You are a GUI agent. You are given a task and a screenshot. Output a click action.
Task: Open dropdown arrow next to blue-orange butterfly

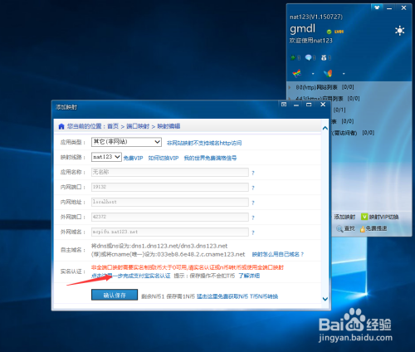pyautogui.click(x=344, y=74)
